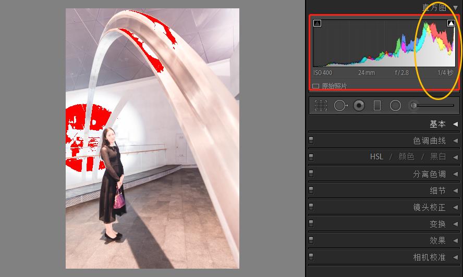Toggle the 细节 panel on/off switch

click(x=311, y=190)
